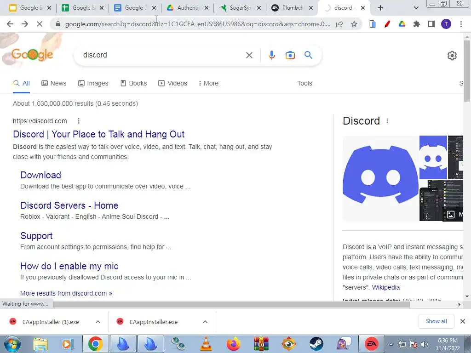Screen dimensions: 471x353
Task: Click Show all downloads button
Action: pyautogui.click(x=436, y=321)
